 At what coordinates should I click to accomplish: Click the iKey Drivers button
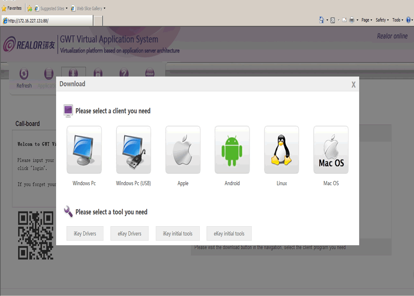tap(85, 233)
